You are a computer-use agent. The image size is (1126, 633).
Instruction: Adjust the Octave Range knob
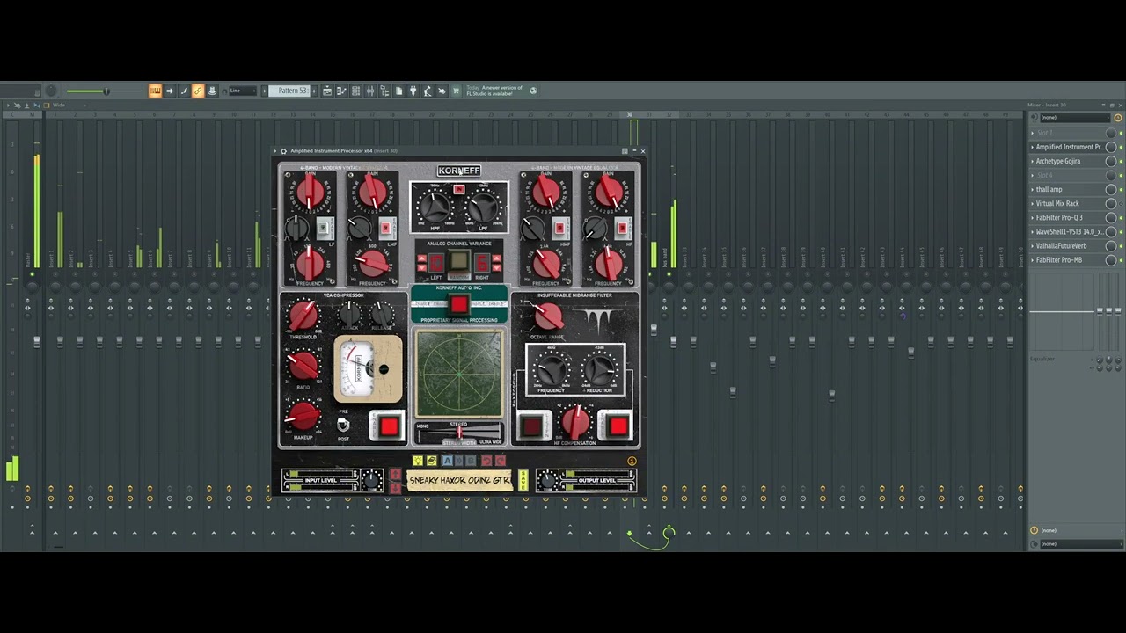[x=548, y=316]
